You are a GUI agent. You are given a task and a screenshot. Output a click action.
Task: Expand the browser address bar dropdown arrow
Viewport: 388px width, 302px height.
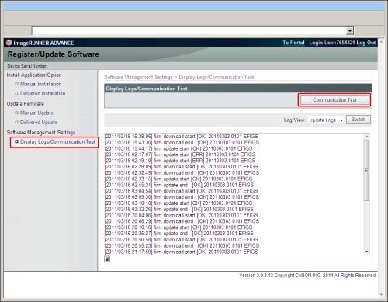tap(350, 31)
